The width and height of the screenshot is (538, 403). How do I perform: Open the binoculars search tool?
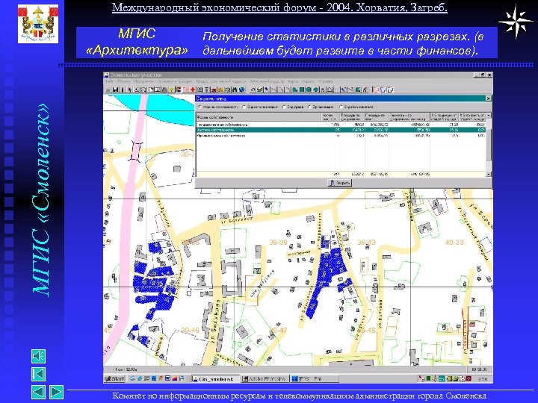click(x=235, y=90)
